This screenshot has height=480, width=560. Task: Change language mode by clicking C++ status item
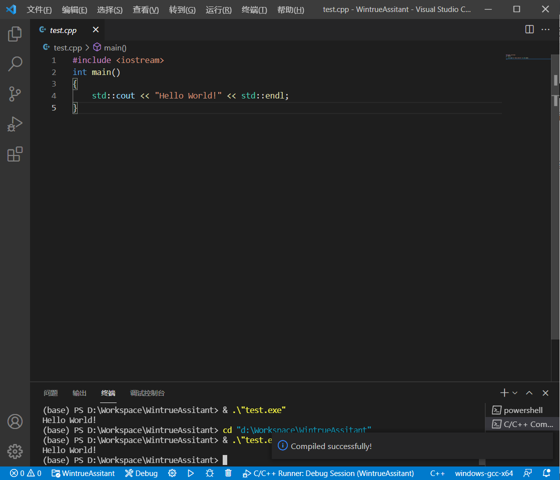[437, 473]
